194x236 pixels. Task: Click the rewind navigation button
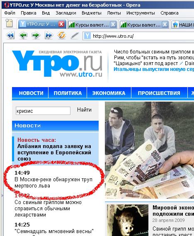coord(10,36)
